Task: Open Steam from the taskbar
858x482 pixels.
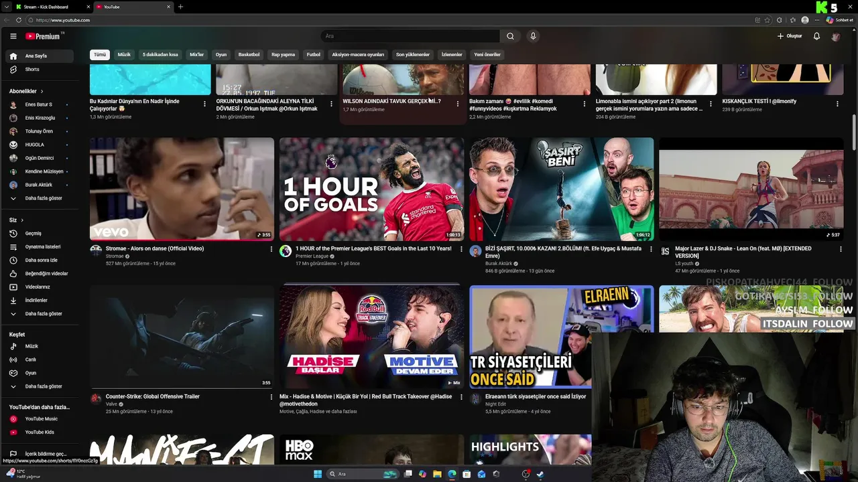Action: click(x=540, y=474)
